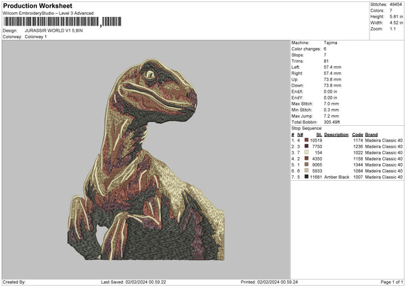Click the Machine value 'Tajima'
Screen dimensions: 406x287
(x=330, y=43)
